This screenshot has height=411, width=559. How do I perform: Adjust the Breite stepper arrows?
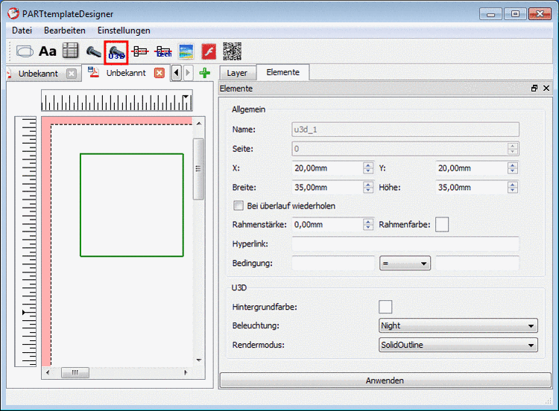368,188
